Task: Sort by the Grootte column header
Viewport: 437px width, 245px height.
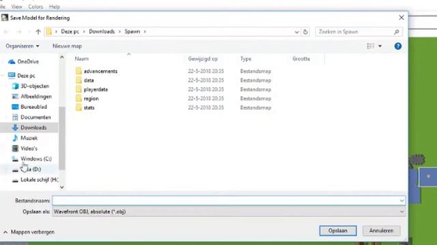Action: pos(301,59)
